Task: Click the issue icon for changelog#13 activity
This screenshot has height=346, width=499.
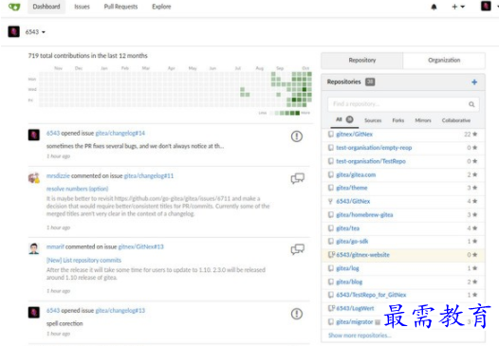Action: (x=297, y=314)
